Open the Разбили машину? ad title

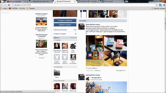[41, 14]
